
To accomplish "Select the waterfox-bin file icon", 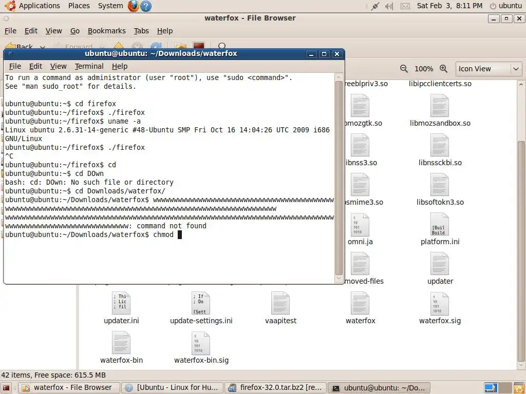I will pos(121,343).
